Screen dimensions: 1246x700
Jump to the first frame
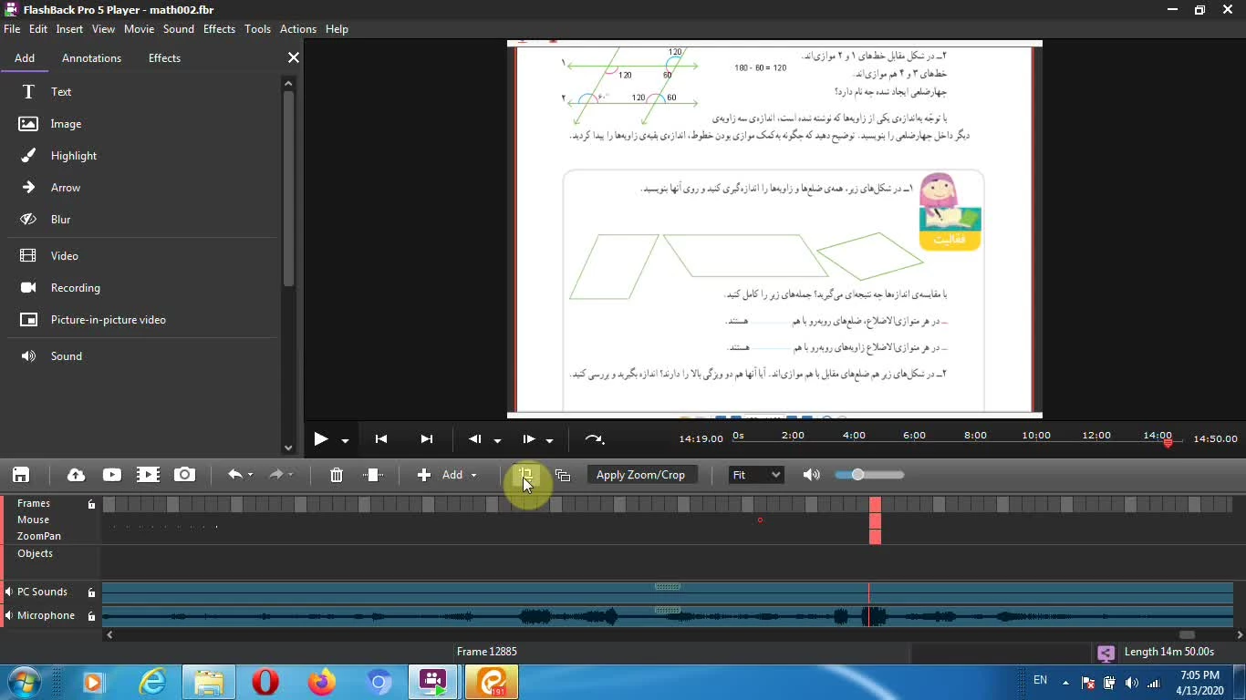point(381,439)
